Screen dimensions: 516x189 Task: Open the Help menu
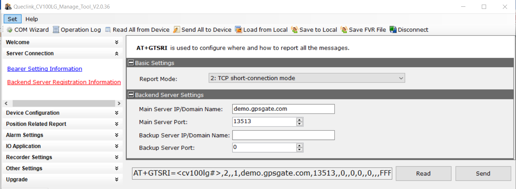(32, 19)
